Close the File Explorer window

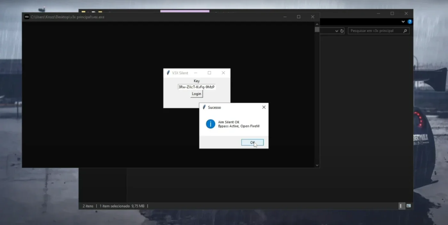pyautogui.click(x=406, y=13)
